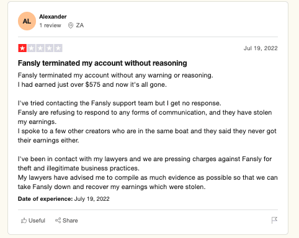This screenshot has height=238, width=299.
Task: Click the third grey rating star
Action: pos(40,48)
